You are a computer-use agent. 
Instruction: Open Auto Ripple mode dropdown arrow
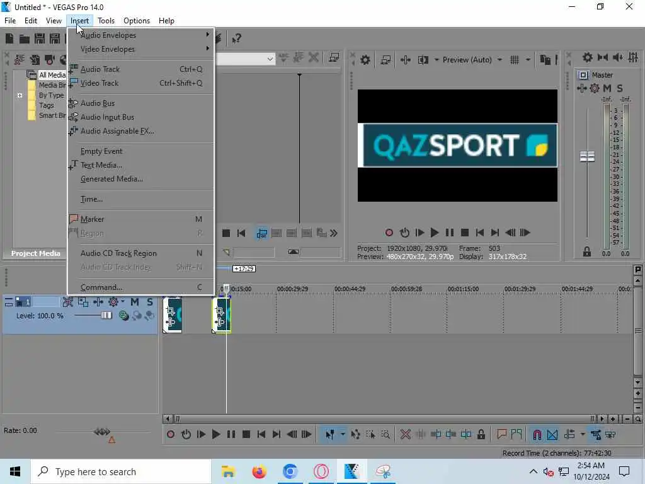pyautogui.click(x=582, y=434)
